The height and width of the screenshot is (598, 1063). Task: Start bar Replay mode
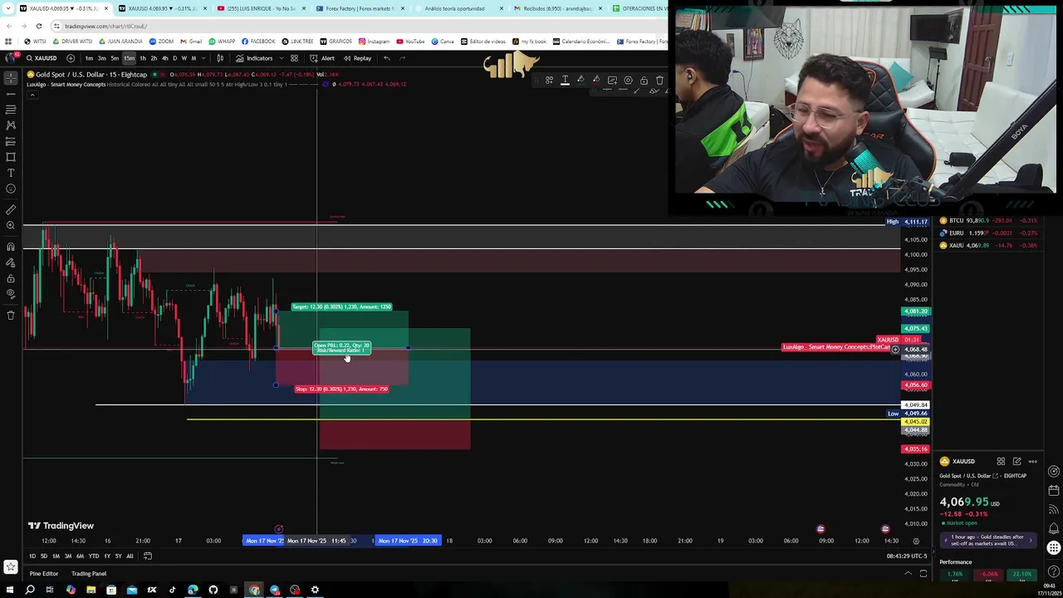pos(358,58)
